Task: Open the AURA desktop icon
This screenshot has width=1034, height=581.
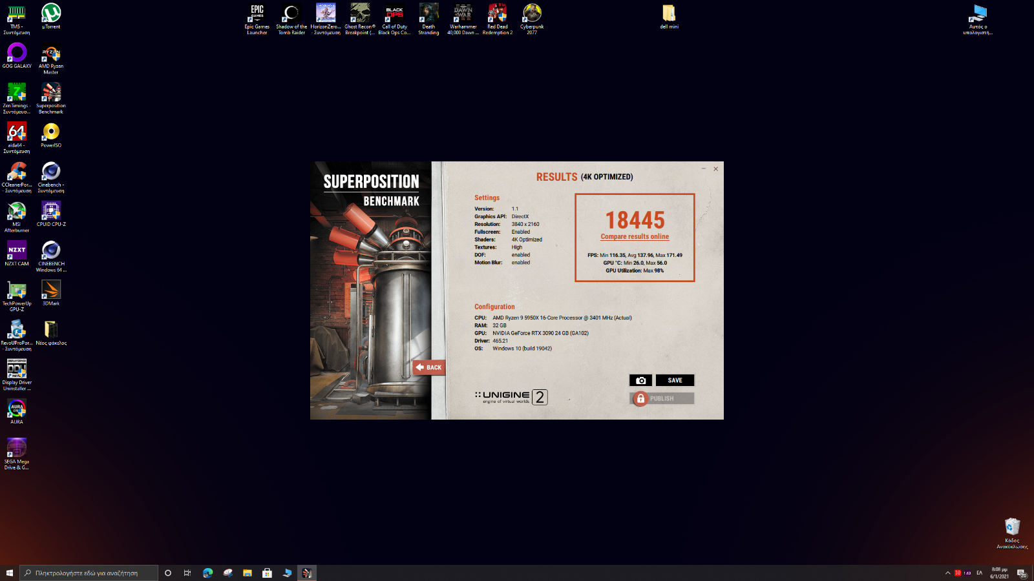Action: [x=17, y=411]
